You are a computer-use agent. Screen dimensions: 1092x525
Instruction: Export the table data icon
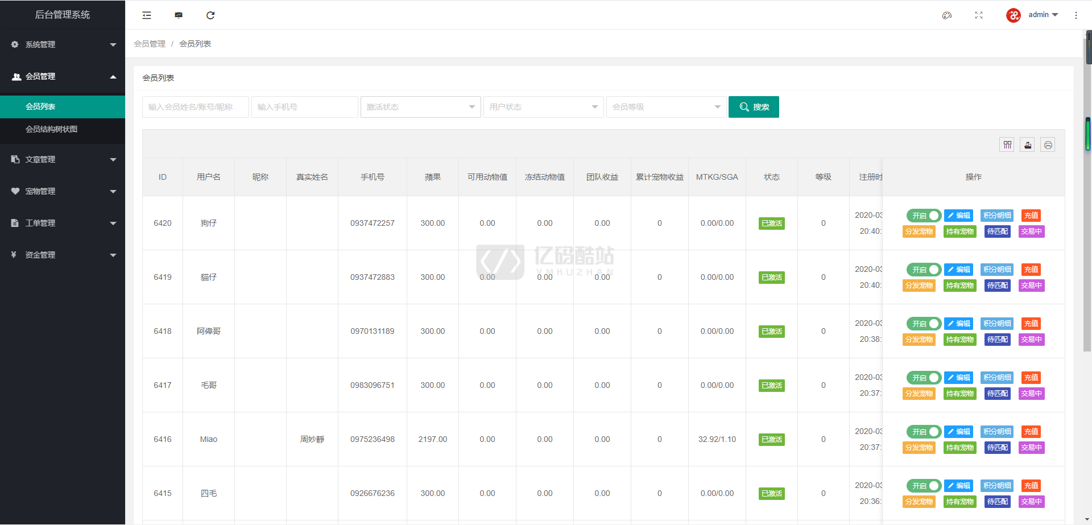1028,145
